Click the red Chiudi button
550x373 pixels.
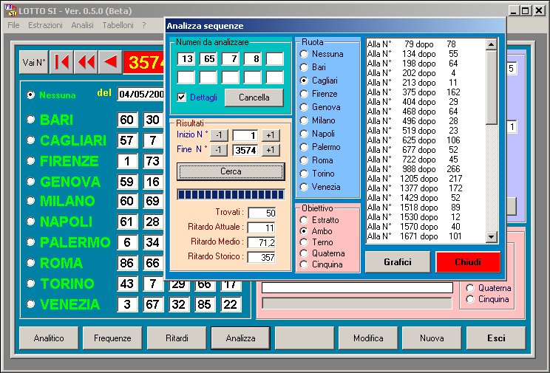point(467,261)
